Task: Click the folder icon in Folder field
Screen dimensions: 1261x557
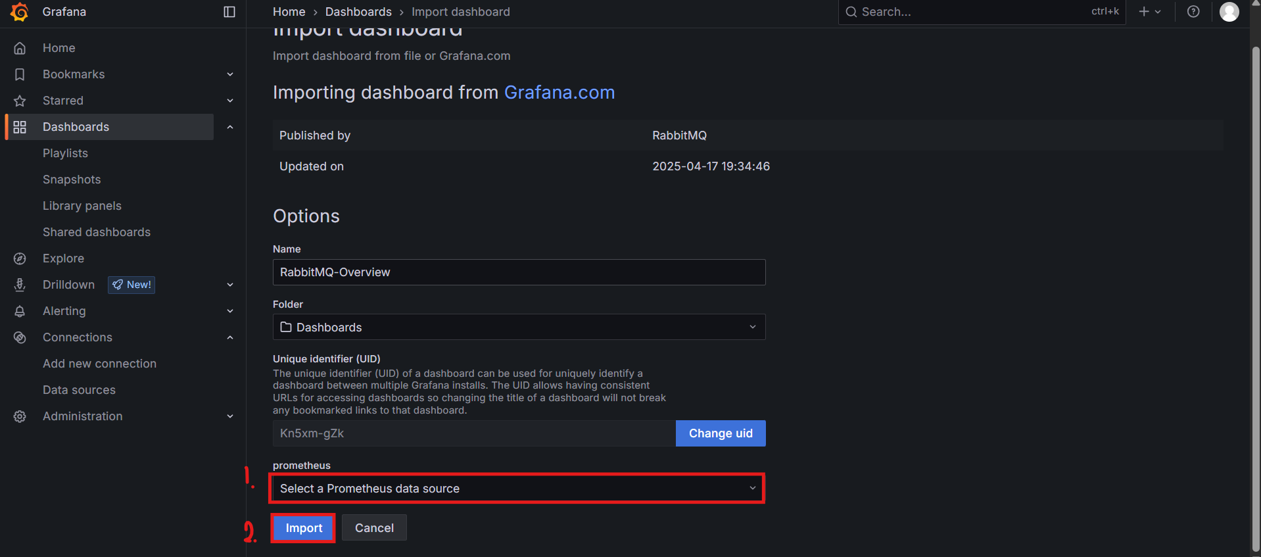Action: point(286,327)
